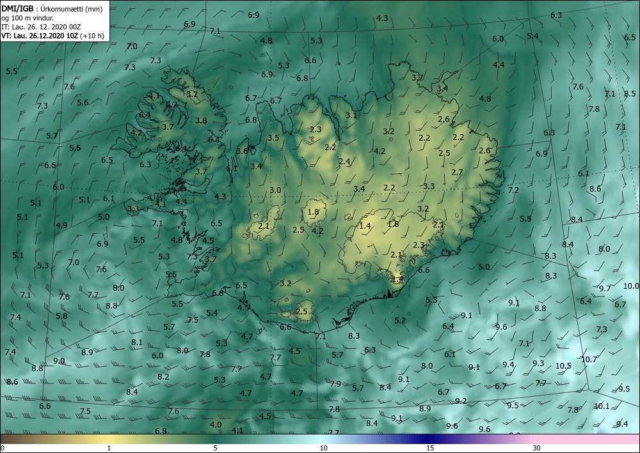640x453 pixels.
Task: Click the map value '6.2'
Action: 172,104
